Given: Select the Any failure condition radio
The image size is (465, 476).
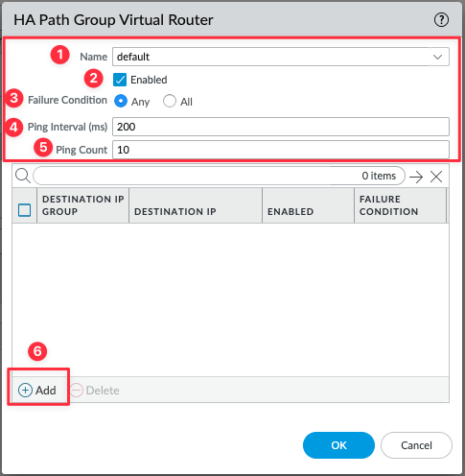Looking at the screenshot, I should tap(121, 101).
